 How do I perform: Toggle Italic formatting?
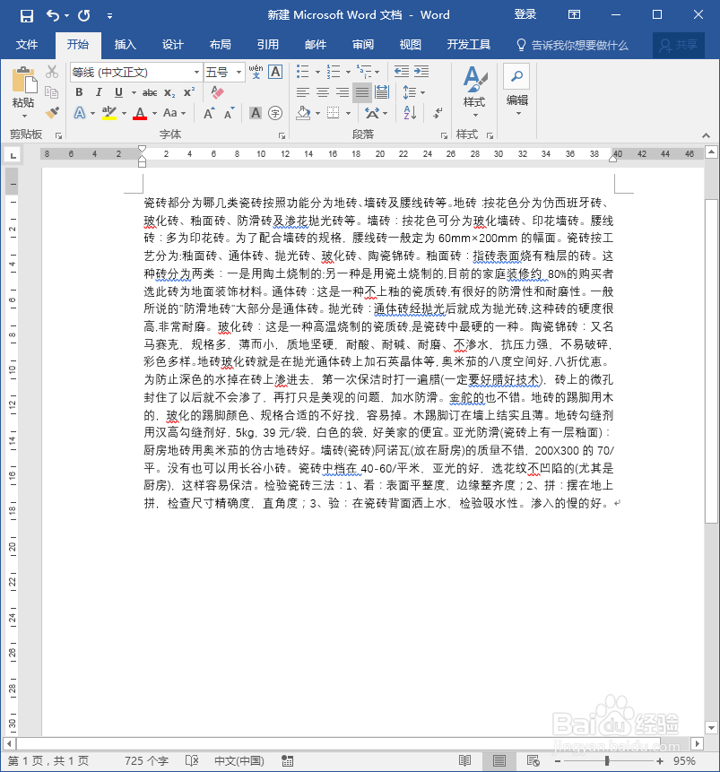coord(99,92)
